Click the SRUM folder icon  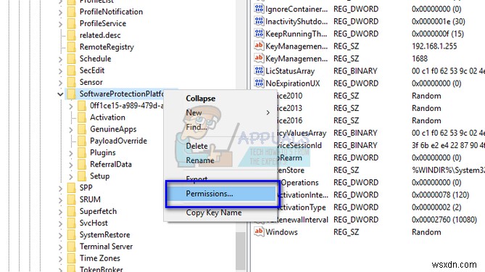72,199
